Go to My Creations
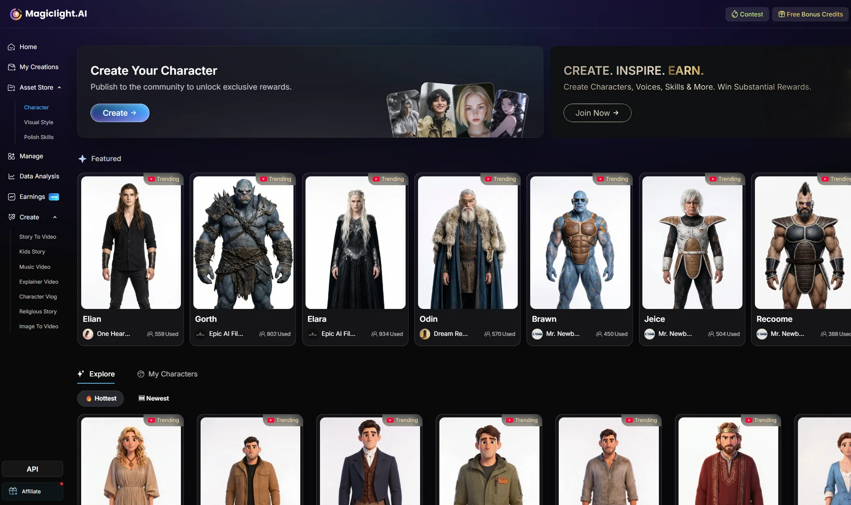The width and height of the screenshot is (851, 505). (x=33, y=67)
